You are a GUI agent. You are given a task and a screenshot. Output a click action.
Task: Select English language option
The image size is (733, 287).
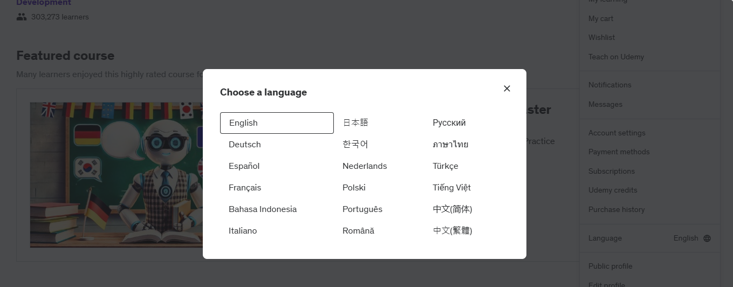click(277, 123)
